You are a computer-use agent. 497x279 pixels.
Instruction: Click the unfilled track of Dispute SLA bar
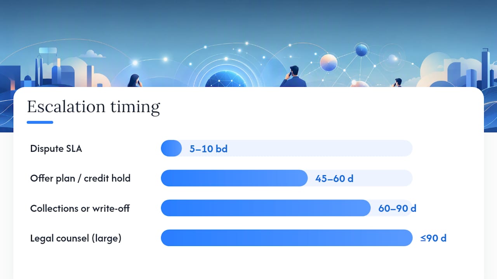point(297,148)
